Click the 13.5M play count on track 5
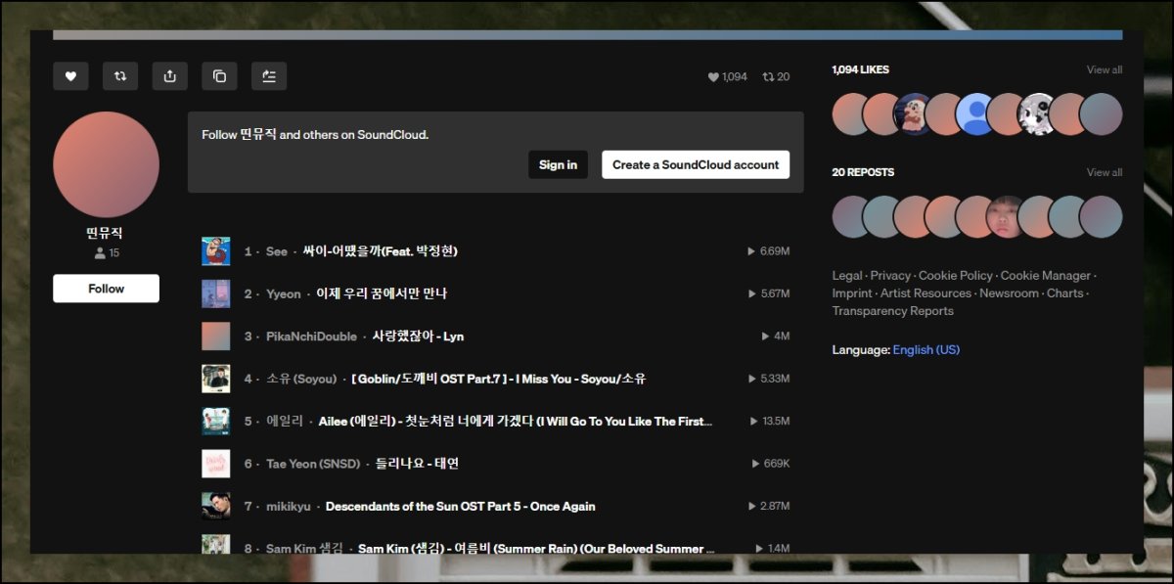 click(x=770, y=422)
